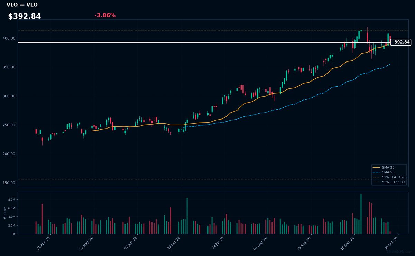The image size is (415, 256).
Task: Click the -3.86% change value
Action: (x=105, y=15)
